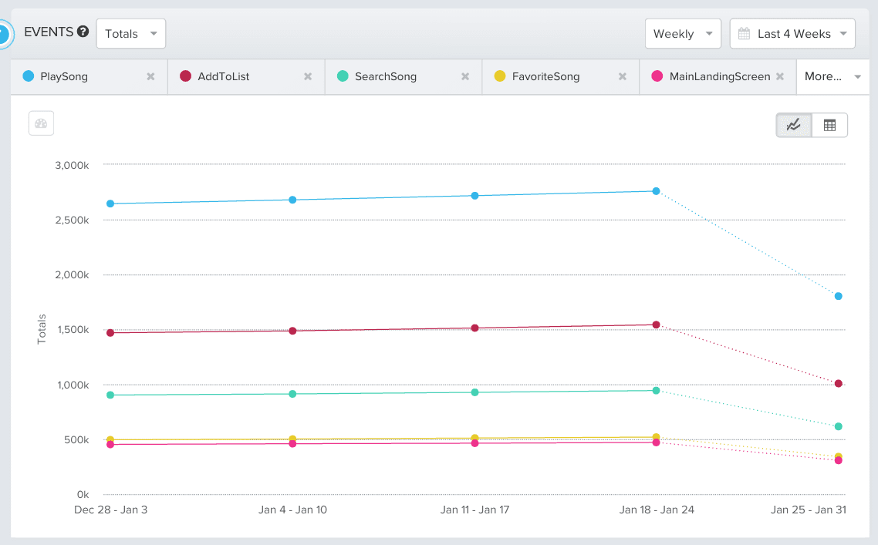Screen dimensions: 878x545
Task: Open the Totals dropdown
Action: pyautogui.click(x=130, y=34)
